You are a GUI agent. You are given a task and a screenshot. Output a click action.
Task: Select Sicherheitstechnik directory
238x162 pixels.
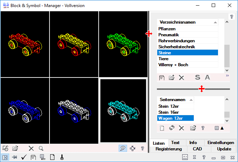(x=187, y=47)
